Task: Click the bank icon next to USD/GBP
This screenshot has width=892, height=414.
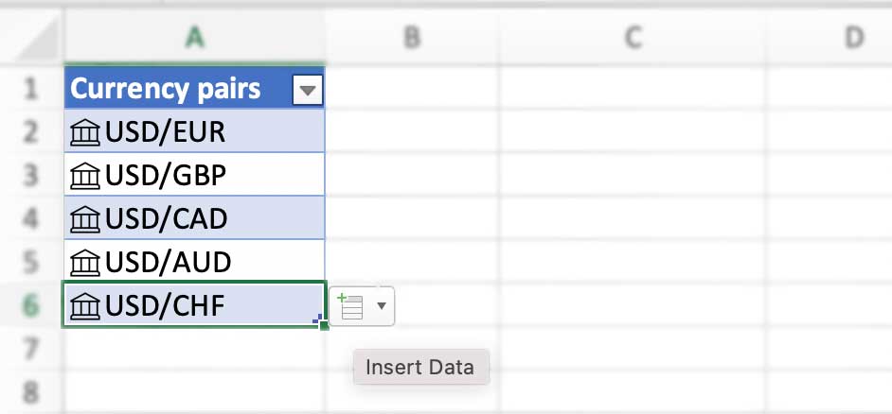Action: pos(85,176)
